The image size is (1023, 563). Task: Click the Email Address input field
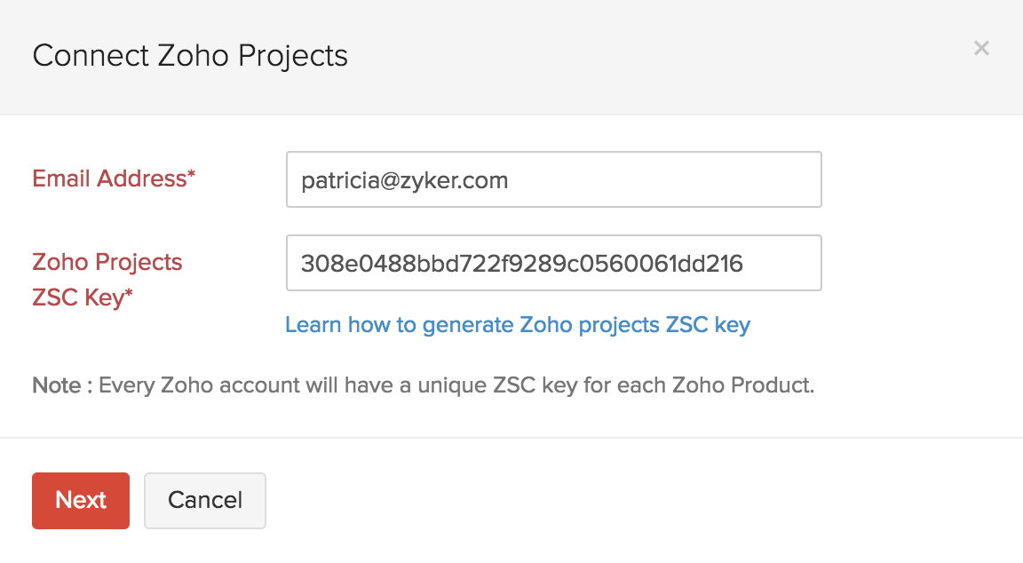(x=553, y=179)
